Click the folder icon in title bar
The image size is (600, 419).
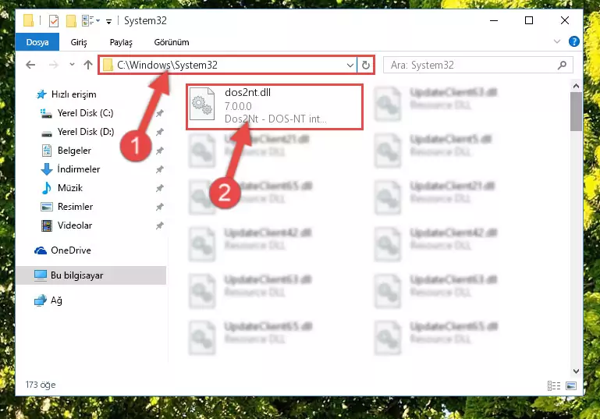pos(28,20)
